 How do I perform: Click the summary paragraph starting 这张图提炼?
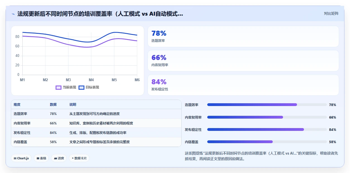click(x=261, y=156)
